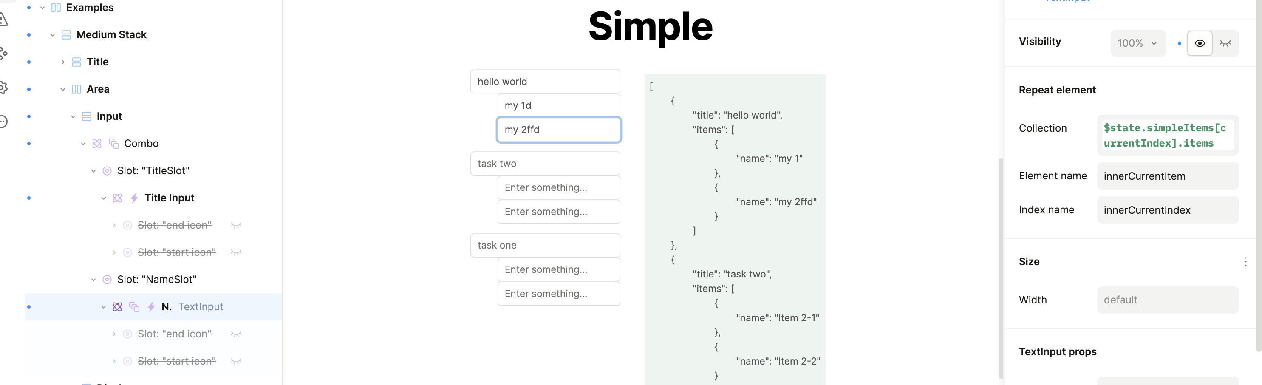Set Visibility to hidden with the closed-eye button

[x=1225, y=43]
